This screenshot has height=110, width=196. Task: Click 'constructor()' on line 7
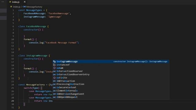click(x=32, y=30)
